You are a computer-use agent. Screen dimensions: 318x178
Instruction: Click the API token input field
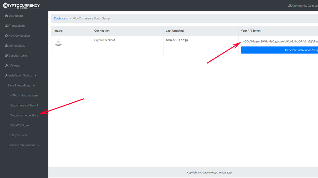280,41
